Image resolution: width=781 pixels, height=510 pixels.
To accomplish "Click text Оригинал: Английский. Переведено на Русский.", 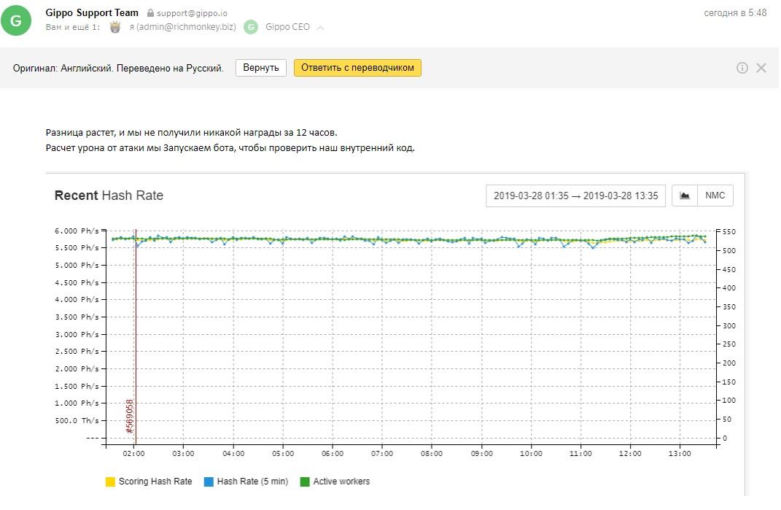I will (x=118, y=69).
